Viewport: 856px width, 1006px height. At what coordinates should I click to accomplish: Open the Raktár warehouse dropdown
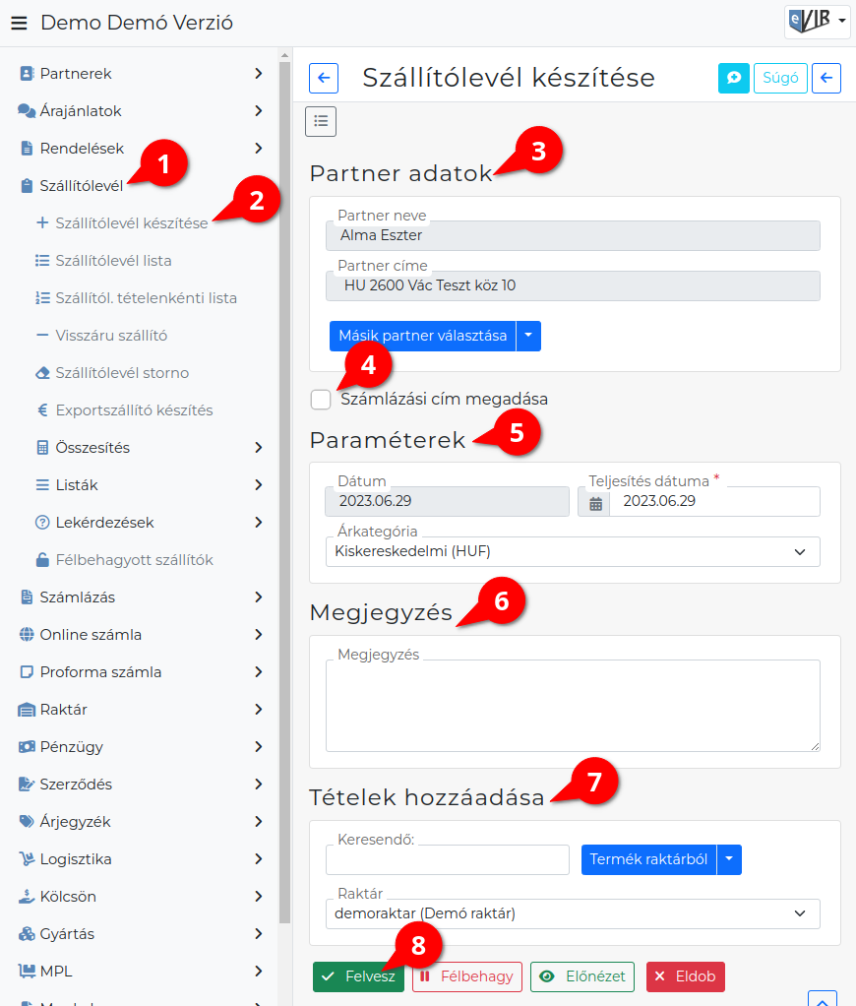click(573, 913)
